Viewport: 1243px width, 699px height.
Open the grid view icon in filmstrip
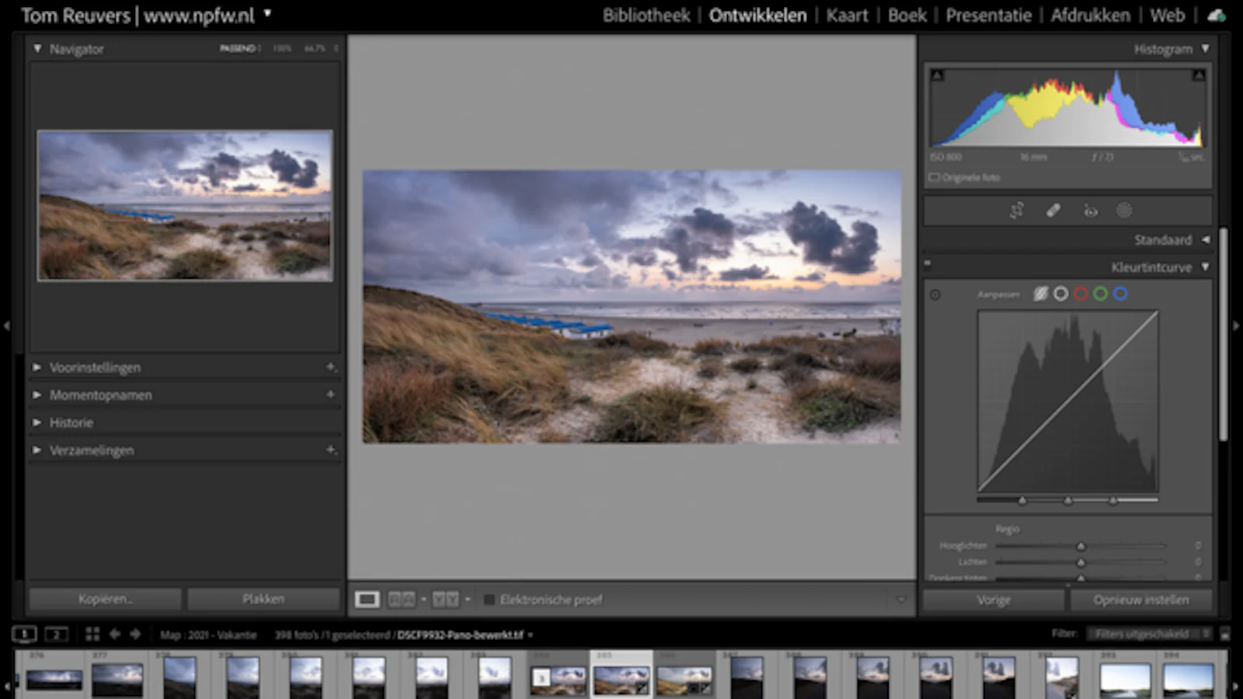pyautogui.click(x=92, y=635)
